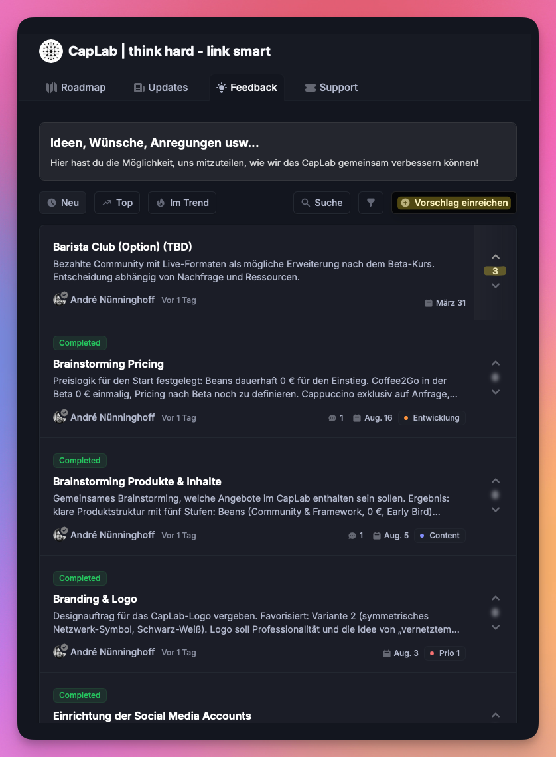Open the Support tab
Screen dimensions: 556x757
click(x=331, y=88)
